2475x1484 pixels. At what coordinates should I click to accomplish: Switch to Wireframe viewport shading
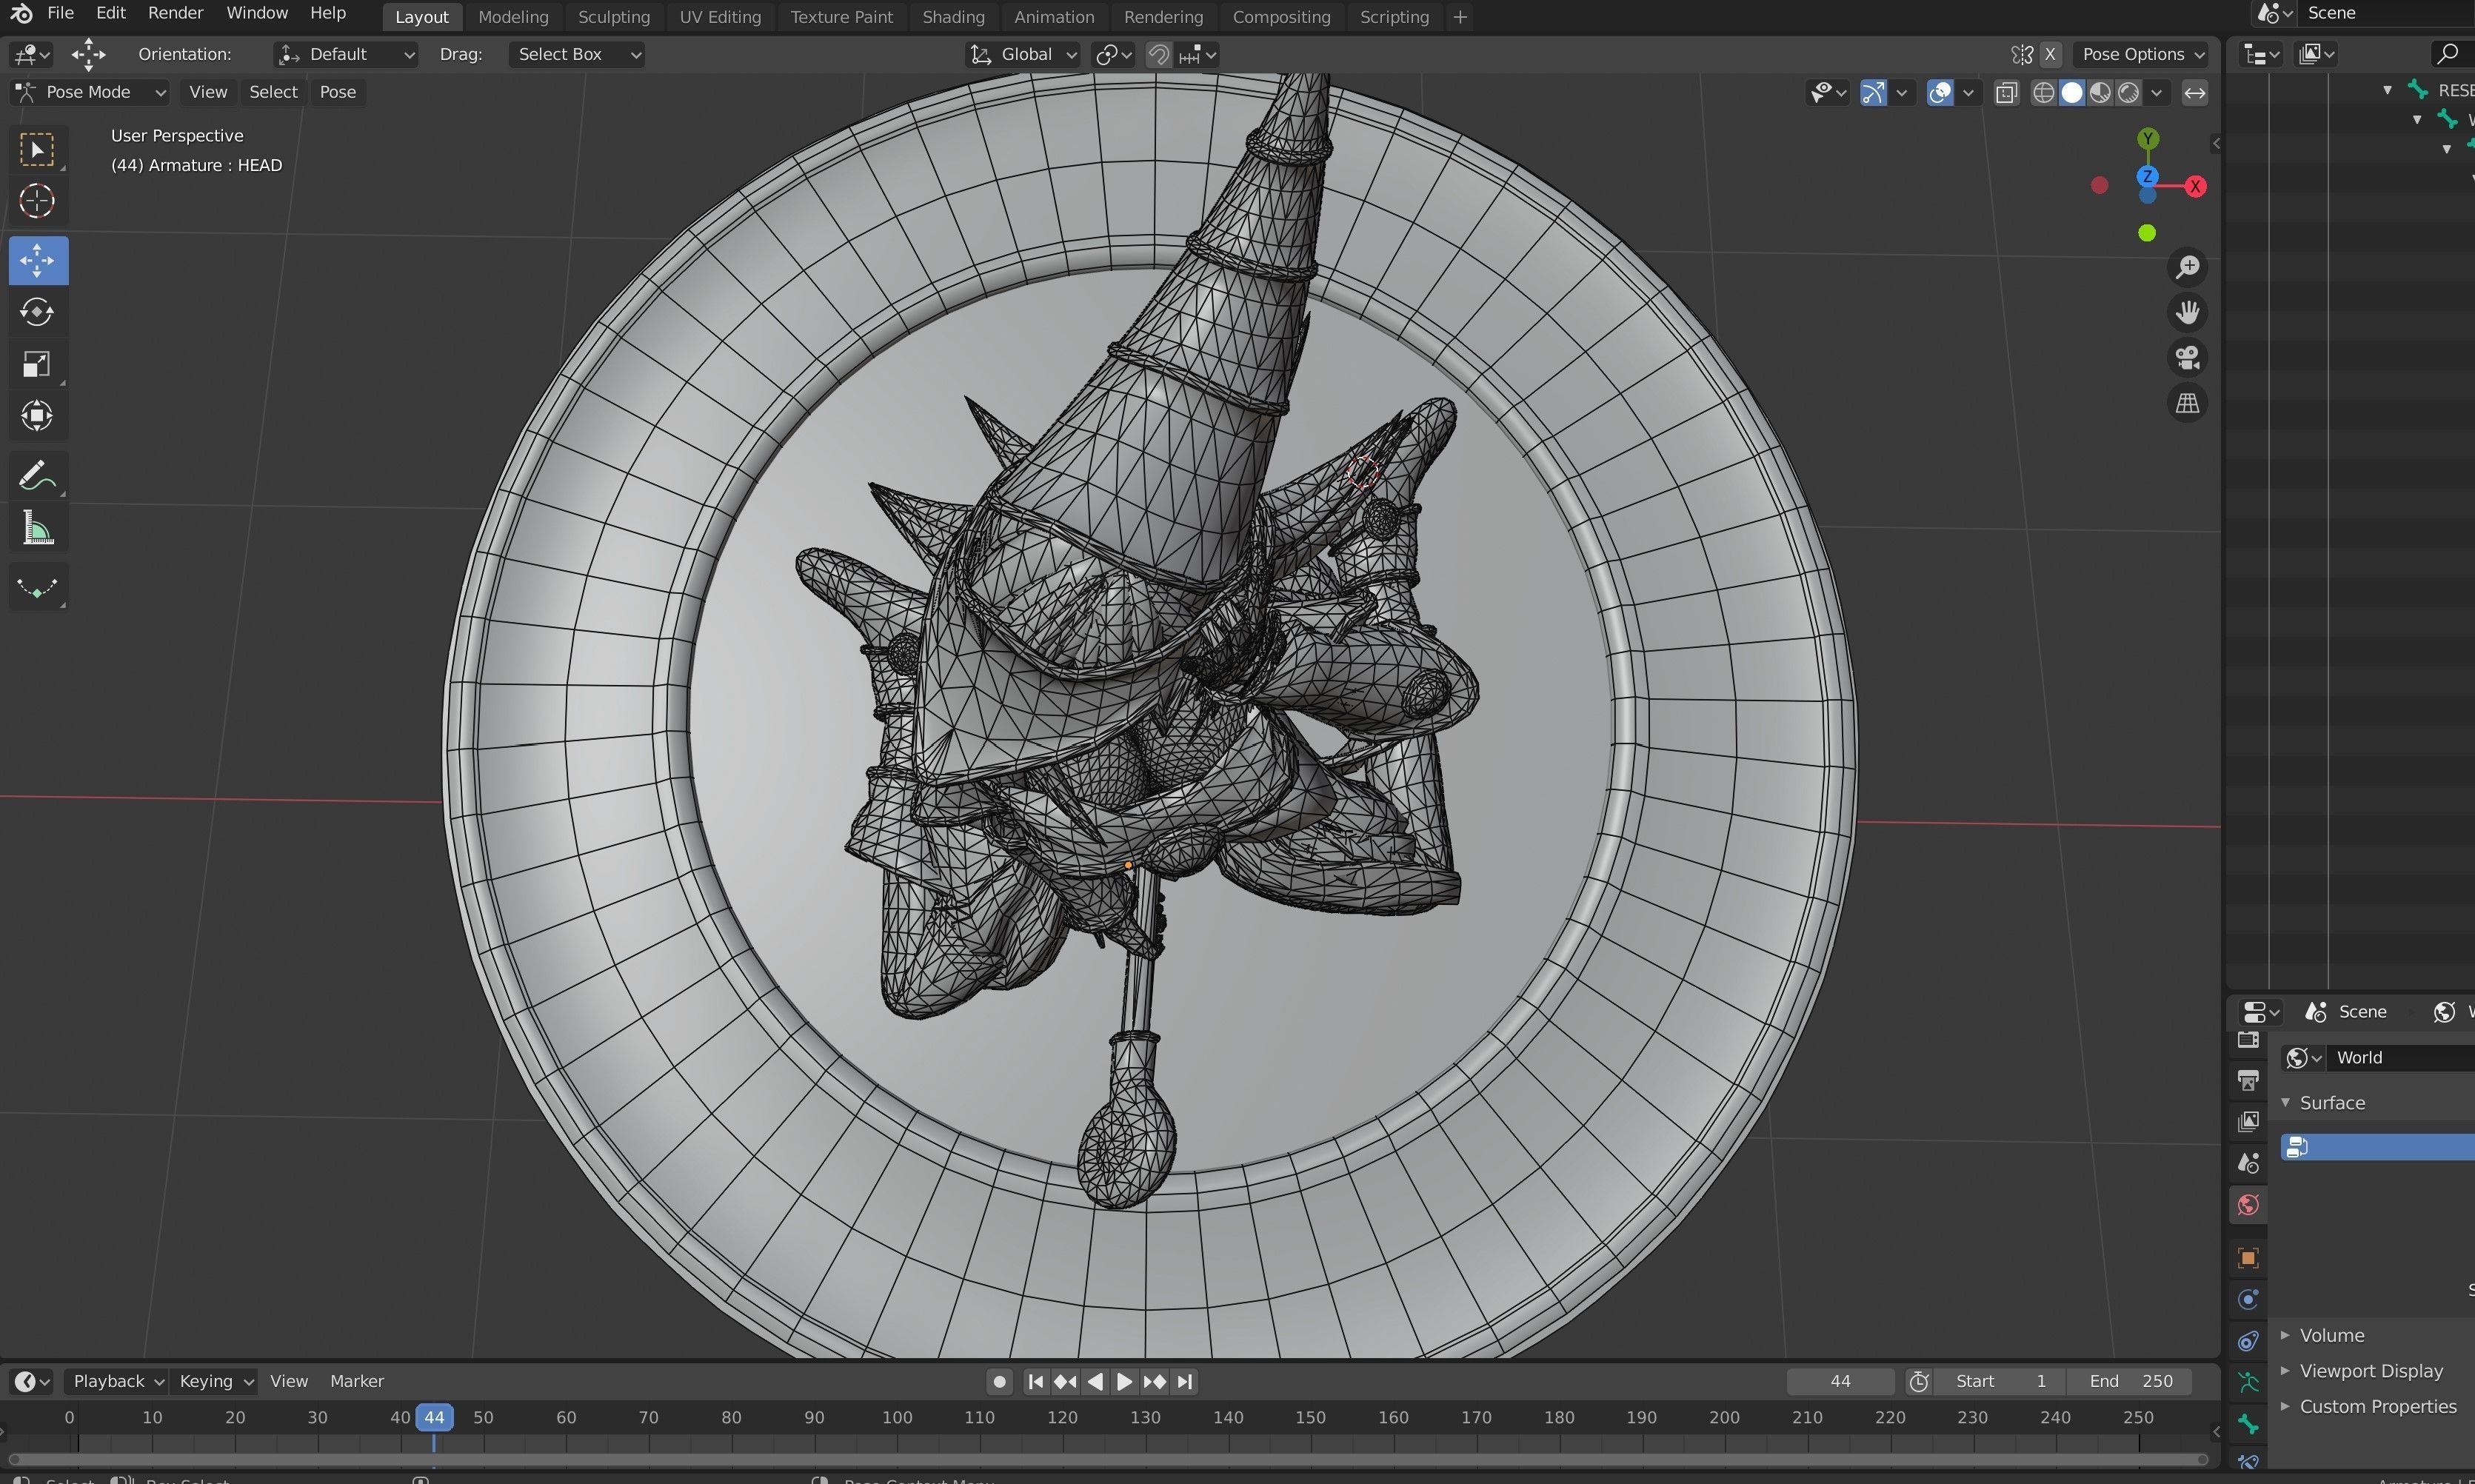click(x=2044, y=93)
